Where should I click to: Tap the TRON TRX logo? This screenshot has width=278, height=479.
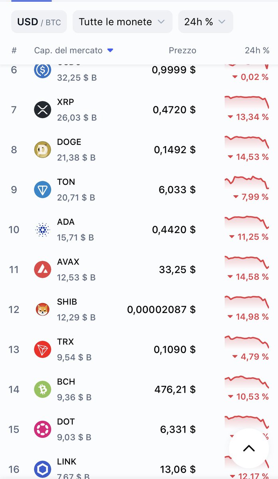point(42,349)
